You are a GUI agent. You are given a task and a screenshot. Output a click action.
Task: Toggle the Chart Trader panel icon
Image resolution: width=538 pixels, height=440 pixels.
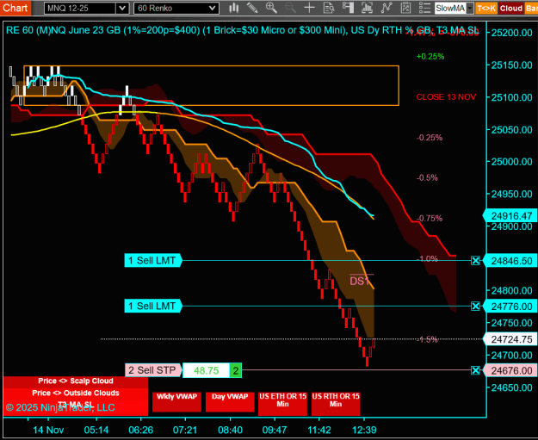[348, 8]
